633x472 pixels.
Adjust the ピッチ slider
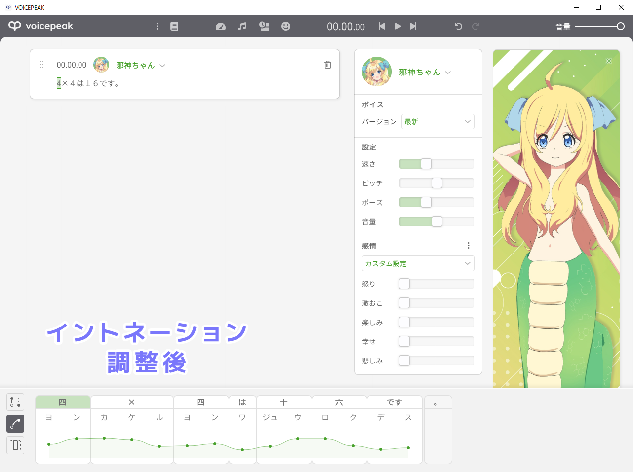point(436,183)
